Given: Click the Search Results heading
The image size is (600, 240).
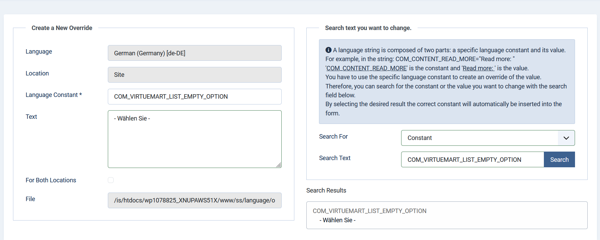Looking at the screenshot, I should pos(326,190).
